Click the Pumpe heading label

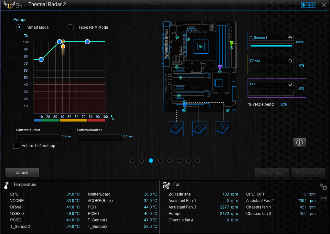pyautogui.click(x=20, y=20)
